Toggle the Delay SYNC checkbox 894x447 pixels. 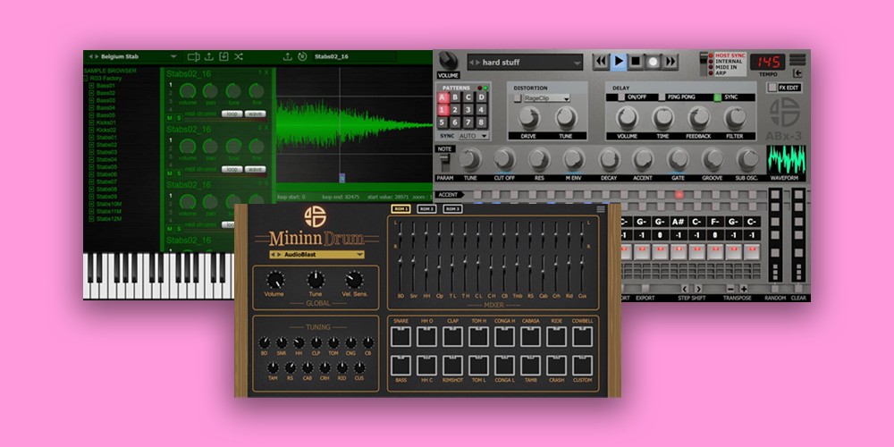click(717, 97)
